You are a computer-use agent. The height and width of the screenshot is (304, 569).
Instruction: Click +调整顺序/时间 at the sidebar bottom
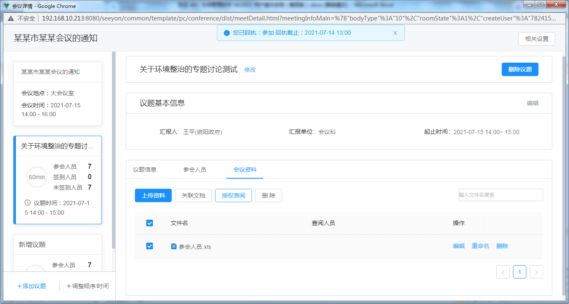tap(87, 286)
